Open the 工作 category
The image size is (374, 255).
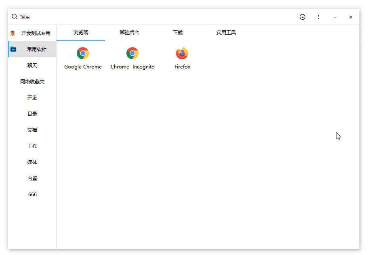click(x=32, y=146)
